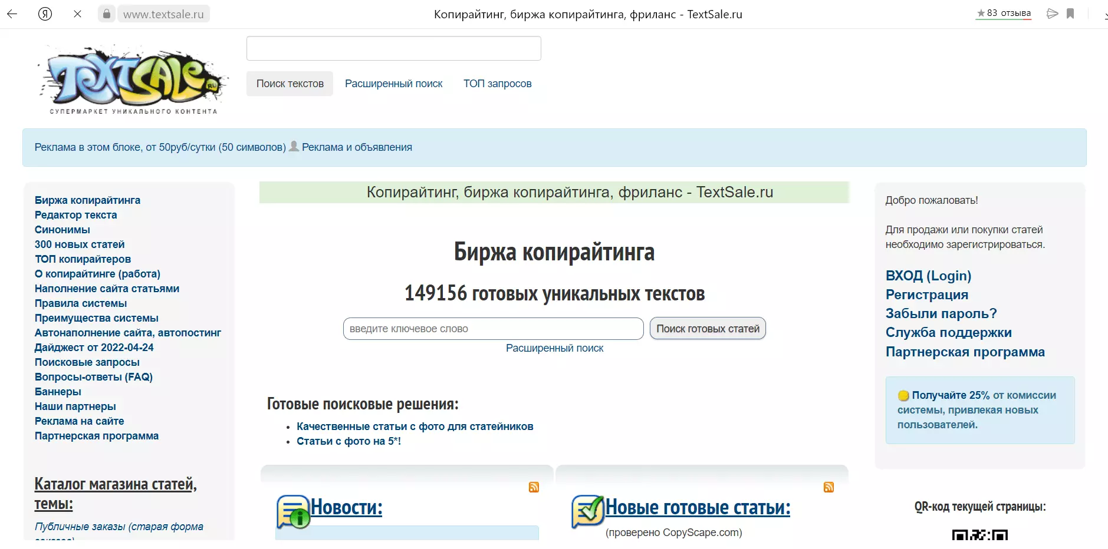Stop page loading with the X button
The width and height of the screenshot is (1108, 549).
[x=77, y=14]
